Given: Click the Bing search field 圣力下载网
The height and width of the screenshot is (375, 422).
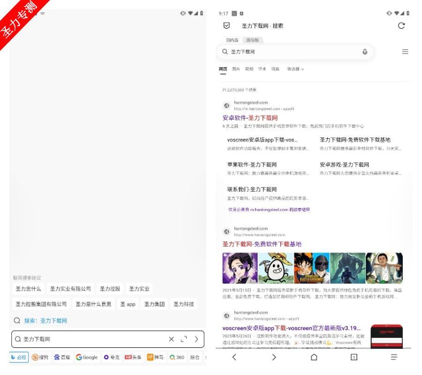Looking at the screenshot, I should pos(295,52).
